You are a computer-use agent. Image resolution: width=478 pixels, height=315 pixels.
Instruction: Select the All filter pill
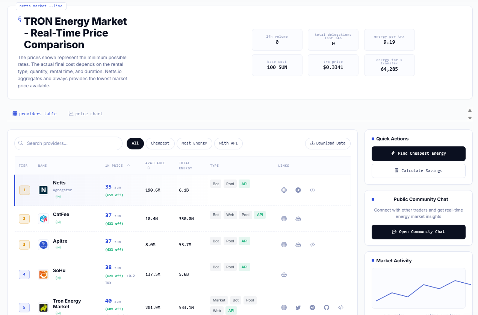135,143
